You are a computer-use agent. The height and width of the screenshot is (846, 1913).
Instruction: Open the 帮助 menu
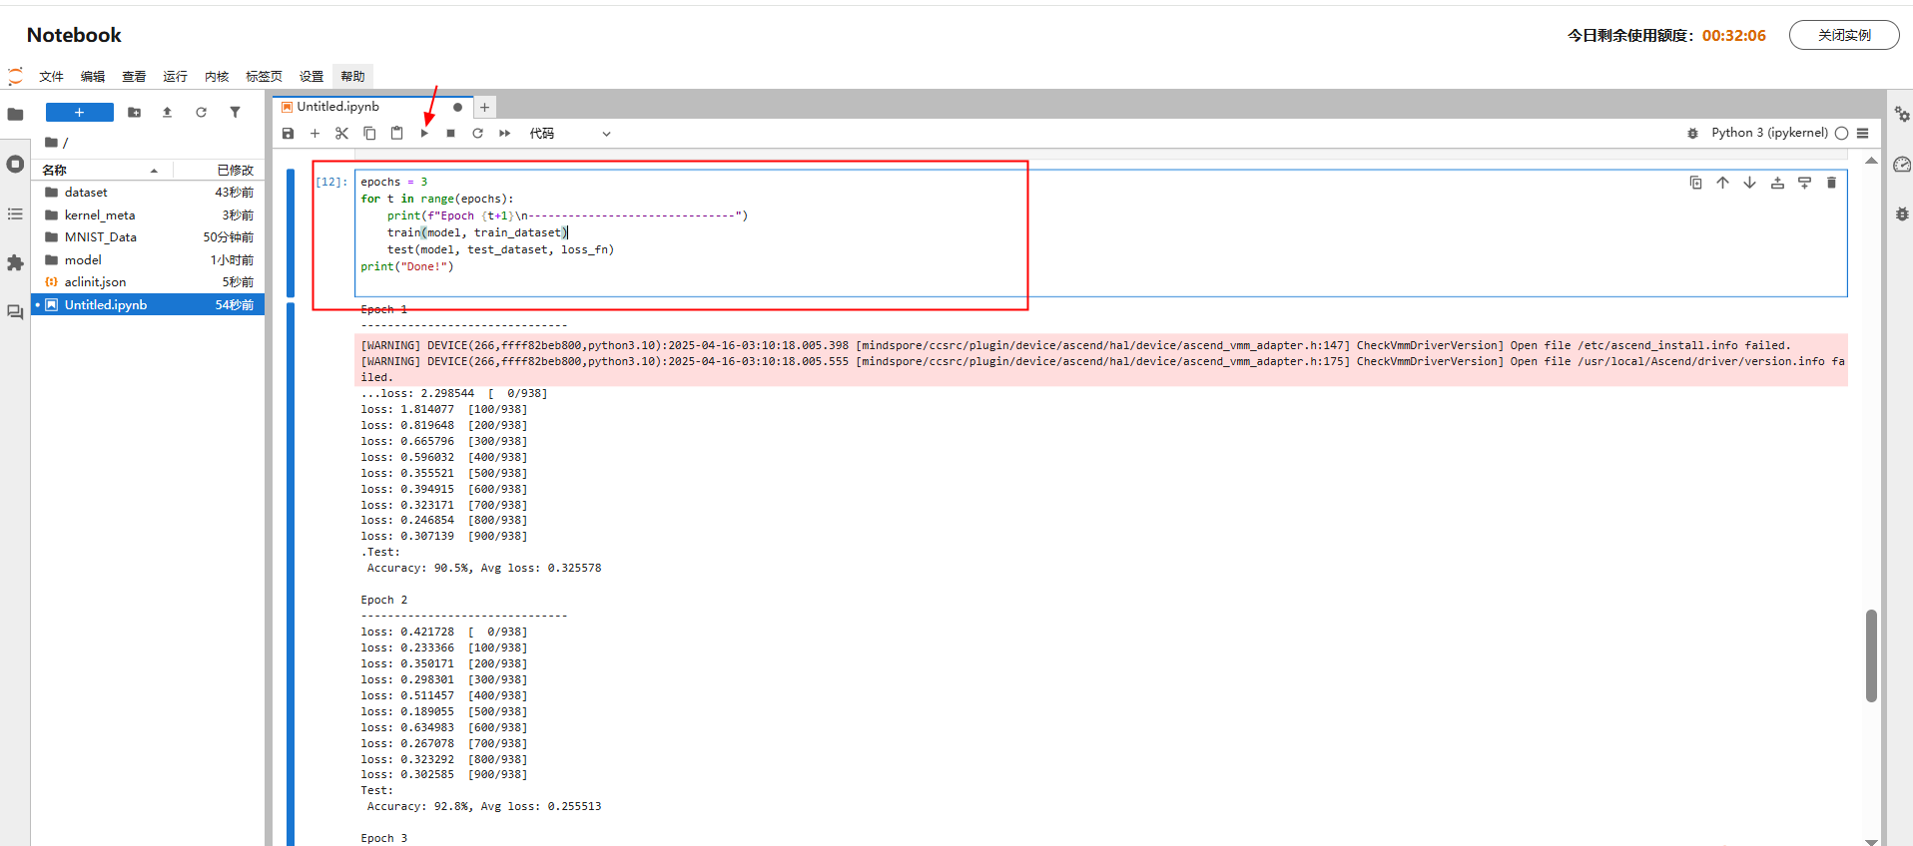point(352,76)
